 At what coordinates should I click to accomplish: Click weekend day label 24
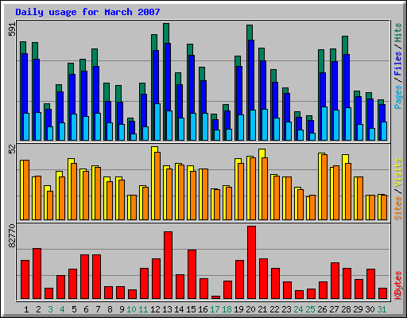tap(298, 309)
